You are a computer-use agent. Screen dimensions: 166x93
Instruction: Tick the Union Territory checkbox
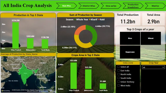point(119,82)
